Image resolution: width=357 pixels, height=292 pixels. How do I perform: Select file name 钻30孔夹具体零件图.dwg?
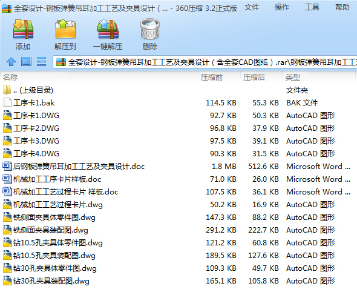[x=55, y=268]
